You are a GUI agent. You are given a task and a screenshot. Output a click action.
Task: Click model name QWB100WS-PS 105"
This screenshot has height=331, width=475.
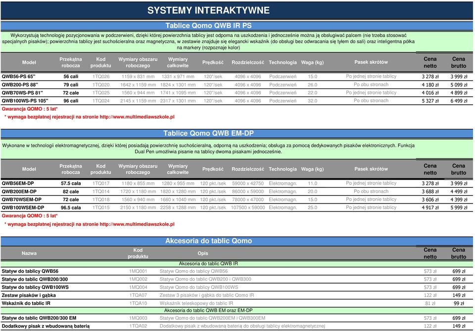[25, 101]
